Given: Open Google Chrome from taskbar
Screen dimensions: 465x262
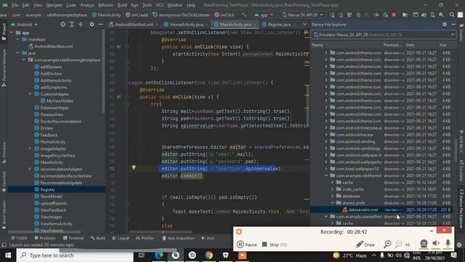Looking at the screenshot, I should point(209,255).
